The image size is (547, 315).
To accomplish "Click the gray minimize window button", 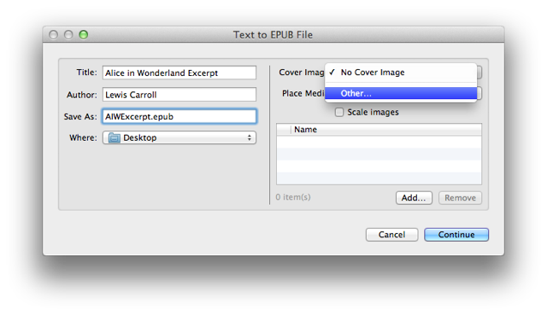I will tap(68, 34).
